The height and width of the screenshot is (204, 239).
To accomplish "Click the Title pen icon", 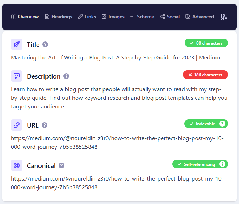I will coord(17,44).
